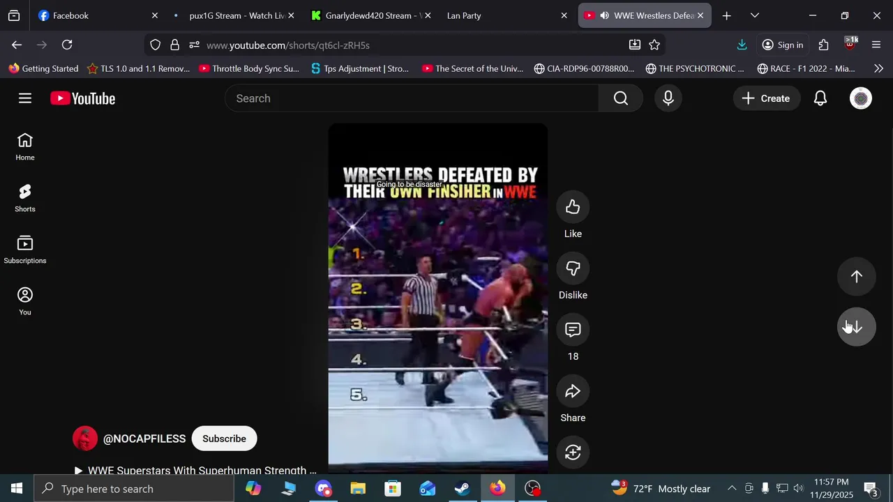The height and width of the screenshot is (502, 893).
Task: Like the WWE short video
Action: point(573,207)
